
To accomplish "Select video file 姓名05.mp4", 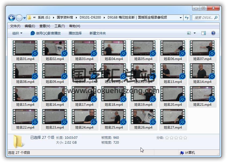I will (143, 51).
